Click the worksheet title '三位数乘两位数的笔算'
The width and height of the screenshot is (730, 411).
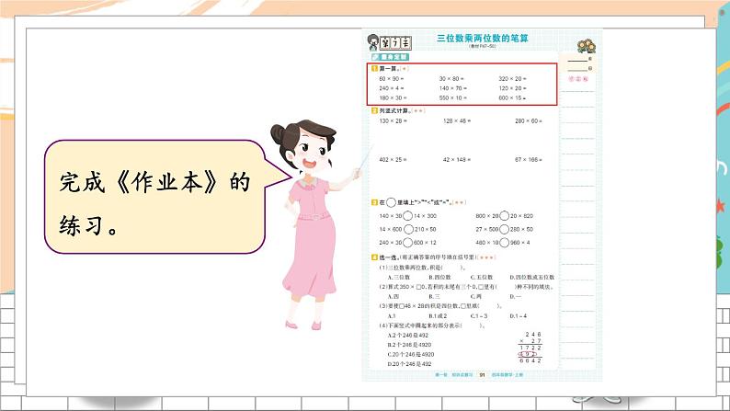[483, 39]
